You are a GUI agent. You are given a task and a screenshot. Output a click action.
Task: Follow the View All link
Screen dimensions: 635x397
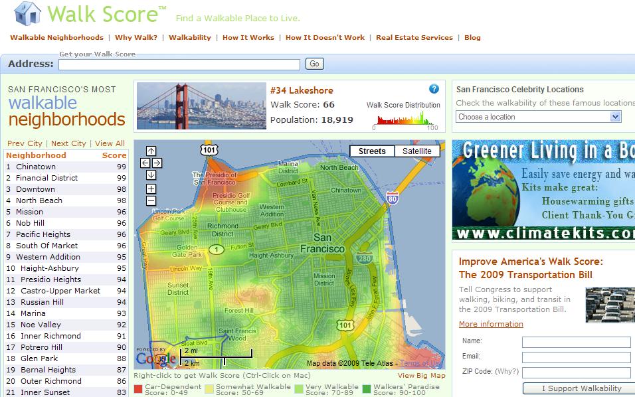[x=110, y=143]
